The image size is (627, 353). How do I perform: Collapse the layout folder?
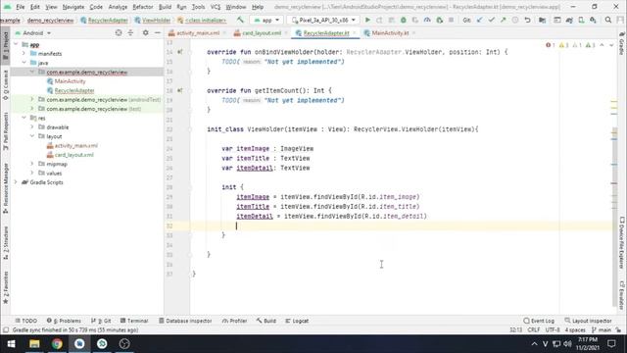pos(32,136)
